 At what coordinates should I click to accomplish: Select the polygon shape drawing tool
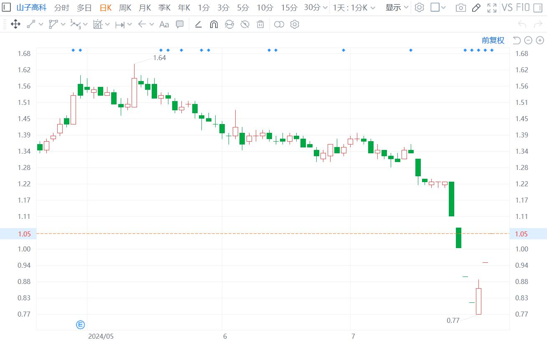[x=53, y=24]
